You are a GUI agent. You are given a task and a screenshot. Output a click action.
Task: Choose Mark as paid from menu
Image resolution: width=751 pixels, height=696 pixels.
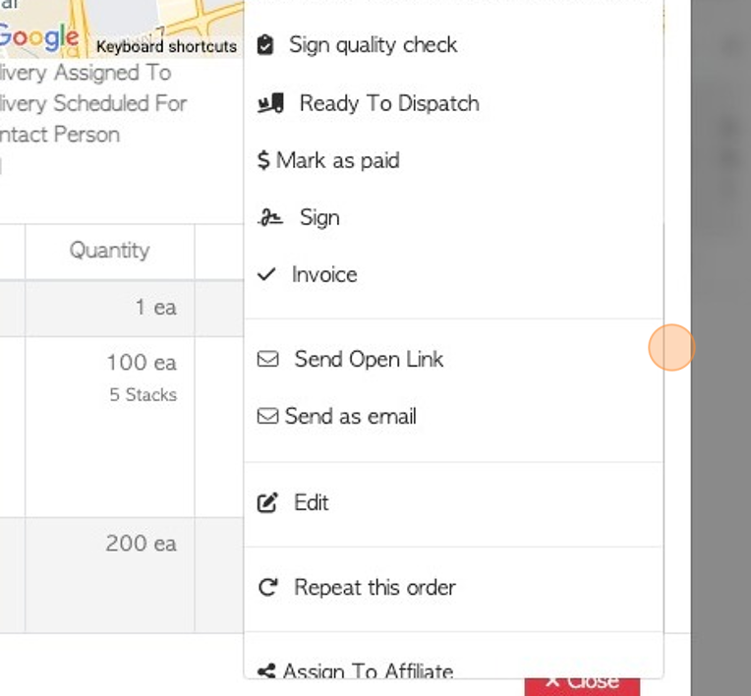338,160
